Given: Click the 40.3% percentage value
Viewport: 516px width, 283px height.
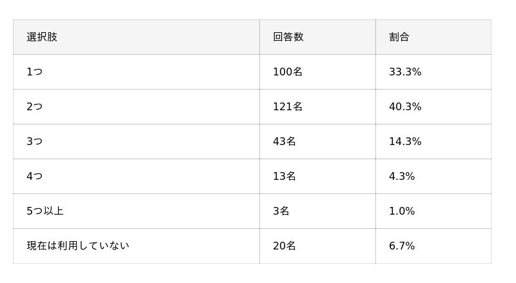Looking at the screenshot, I should point(405,106).
